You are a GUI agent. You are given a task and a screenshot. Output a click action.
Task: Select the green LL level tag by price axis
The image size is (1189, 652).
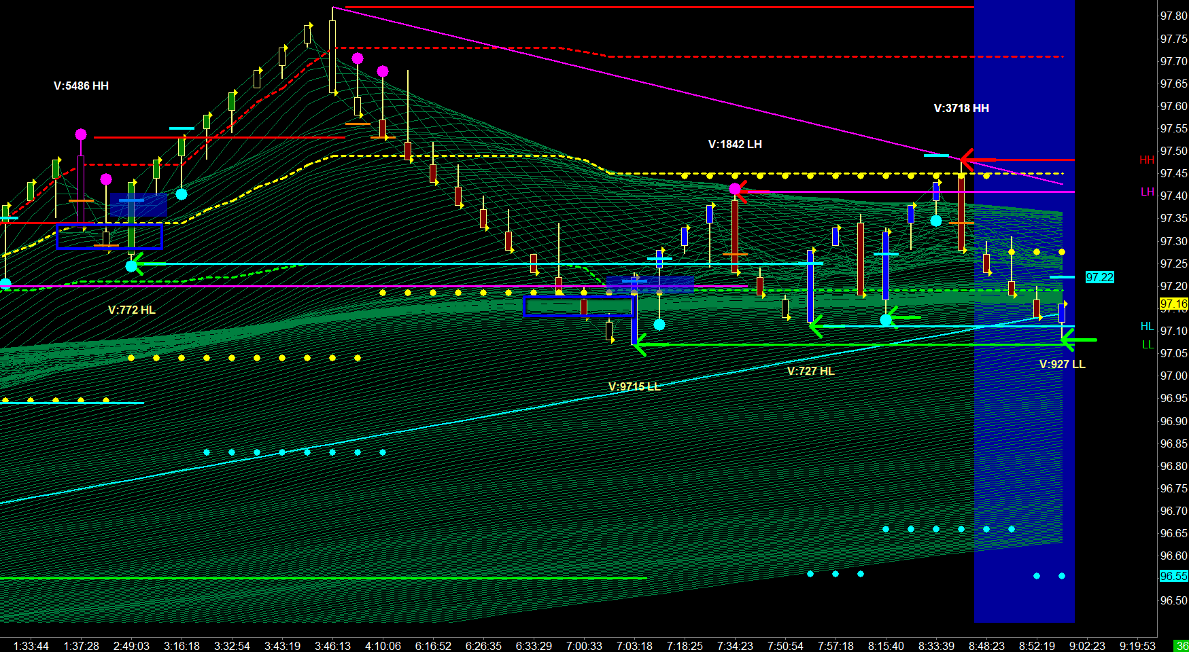coord(1148,345)
